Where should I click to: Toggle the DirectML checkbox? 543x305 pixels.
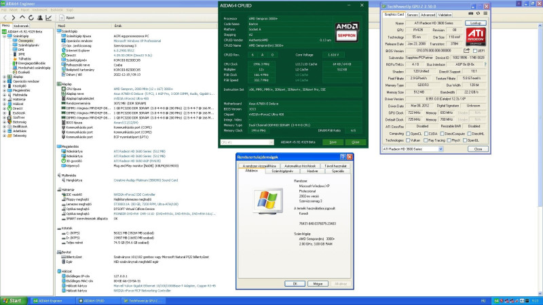point(469,134)
